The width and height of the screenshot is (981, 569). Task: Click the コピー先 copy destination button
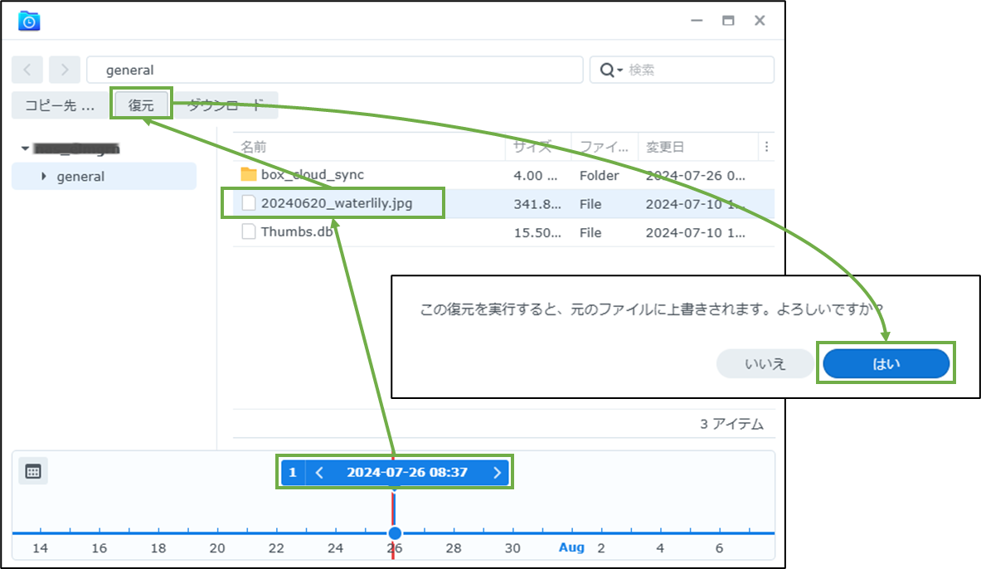point(58,104)
